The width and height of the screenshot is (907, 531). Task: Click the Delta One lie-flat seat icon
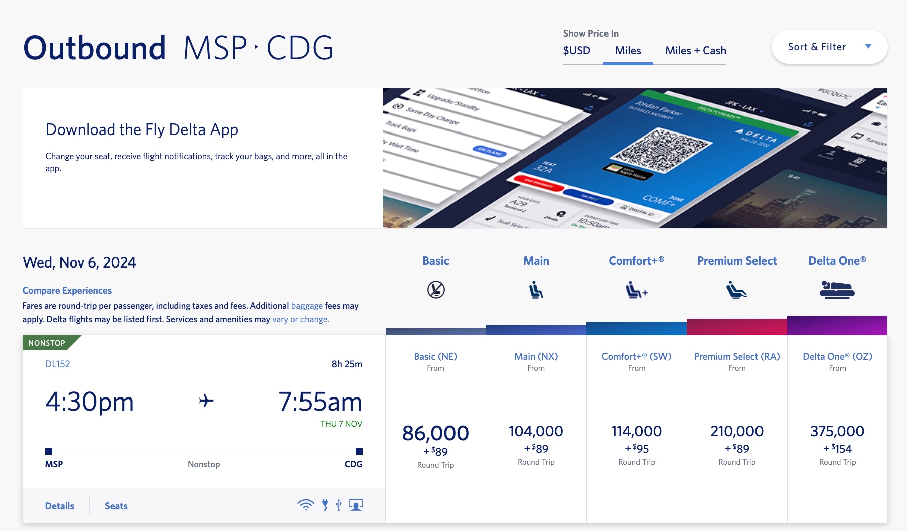tap(837, 290)
